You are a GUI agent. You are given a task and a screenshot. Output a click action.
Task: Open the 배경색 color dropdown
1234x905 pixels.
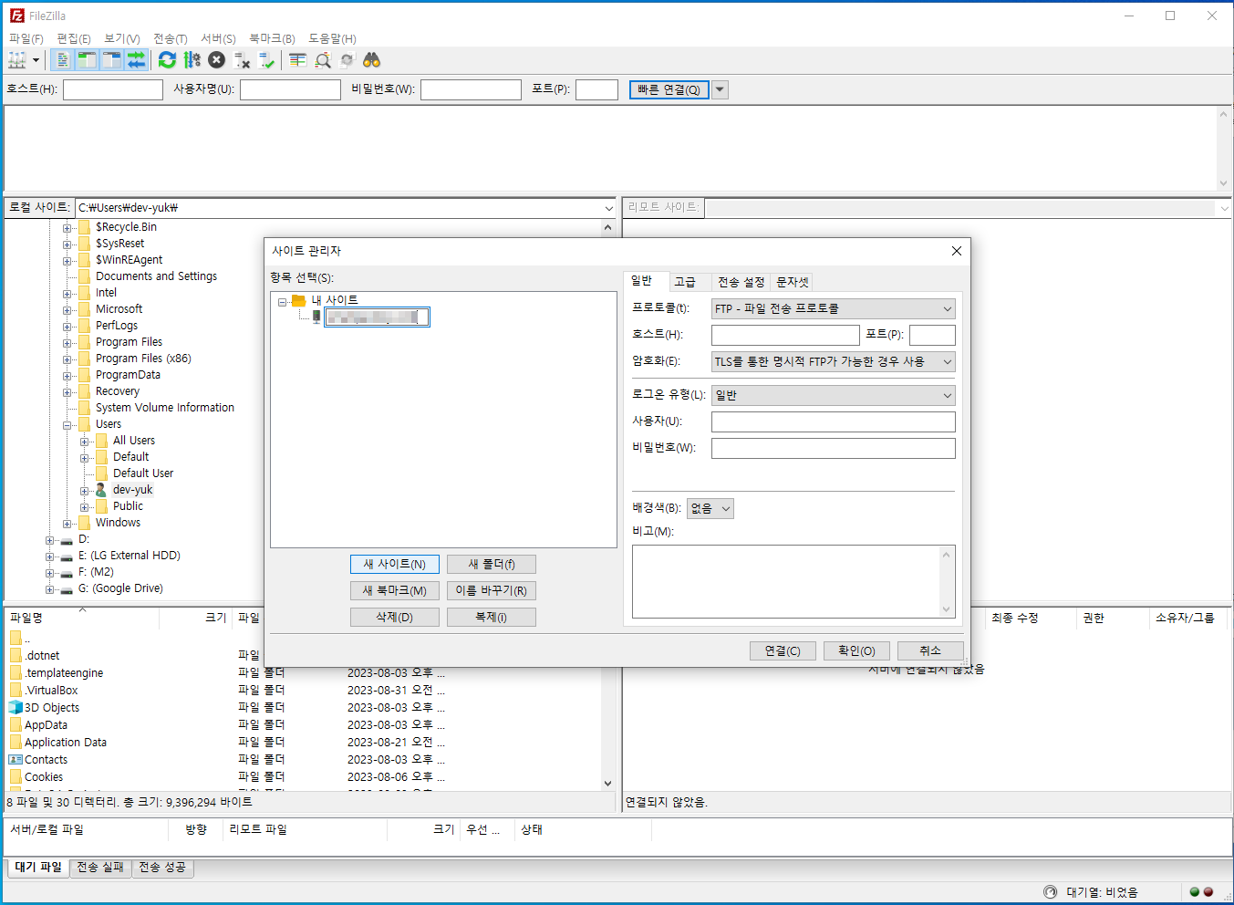[710, 508]
